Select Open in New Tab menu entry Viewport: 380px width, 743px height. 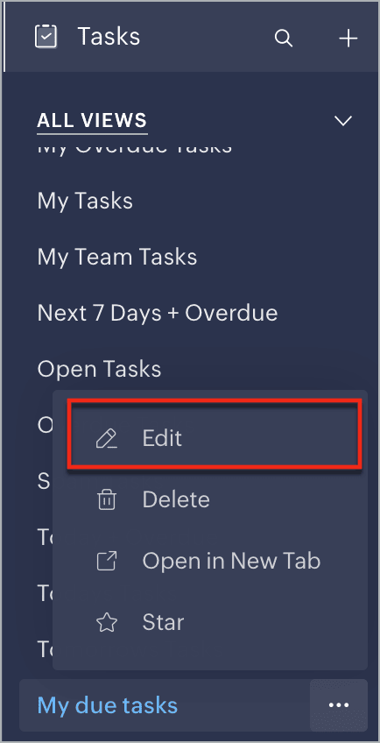pyautogui.click(x=210, y=561)
